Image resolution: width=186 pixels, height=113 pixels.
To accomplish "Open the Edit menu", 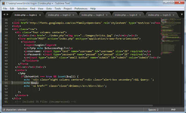I will coord(12,9).
